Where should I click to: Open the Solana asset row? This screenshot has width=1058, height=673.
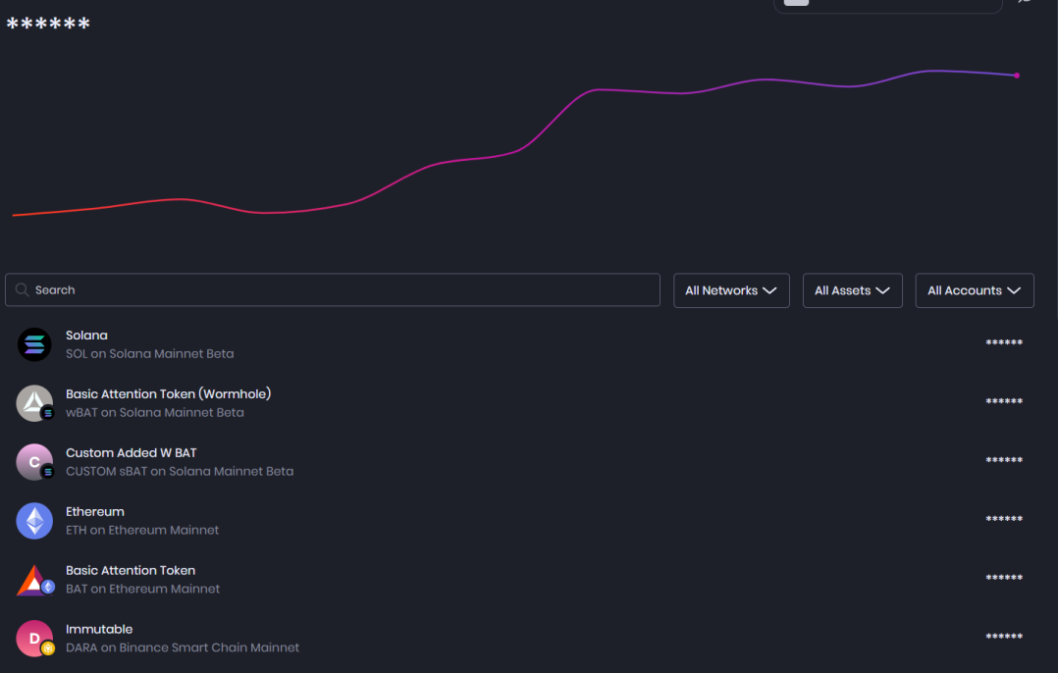[519, 344]
